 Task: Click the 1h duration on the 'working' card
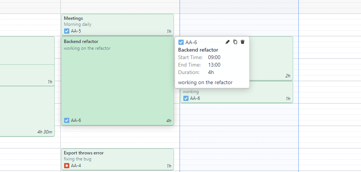pos(288,99)
